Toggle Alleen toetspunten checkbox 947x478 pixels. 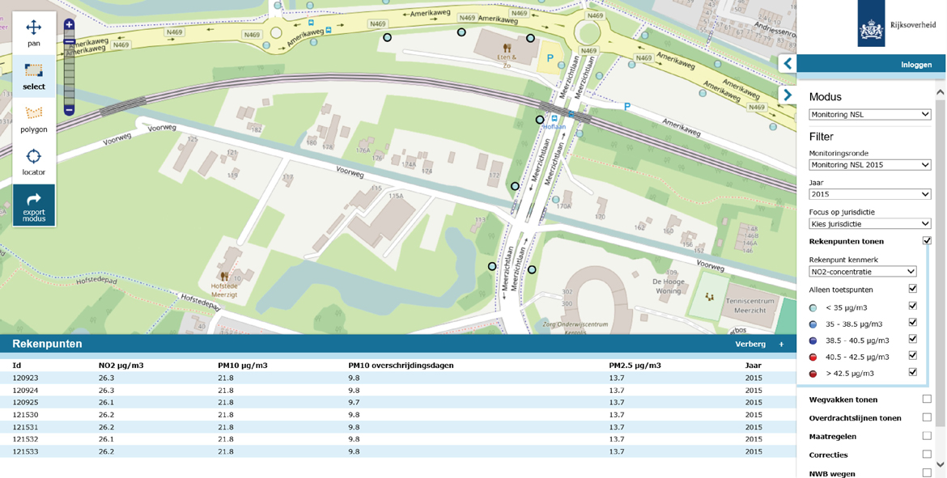[x=913, y=289]
